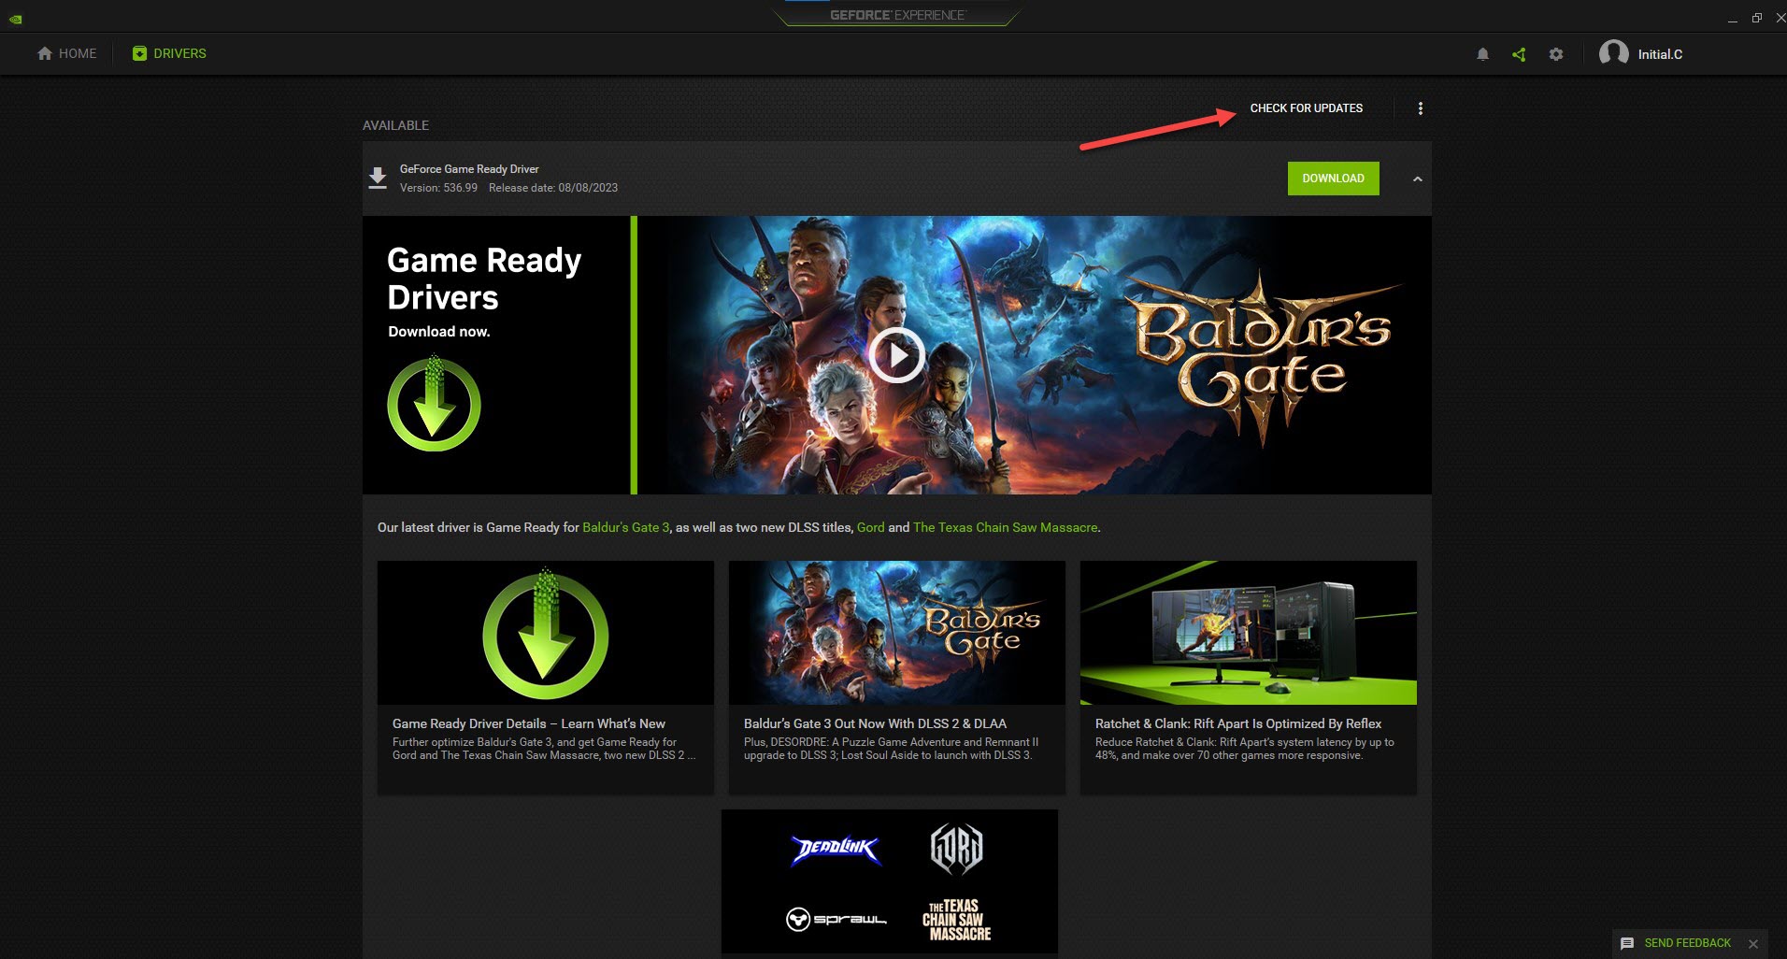Click the green DOWNLOAD button

pos(1333,179)
